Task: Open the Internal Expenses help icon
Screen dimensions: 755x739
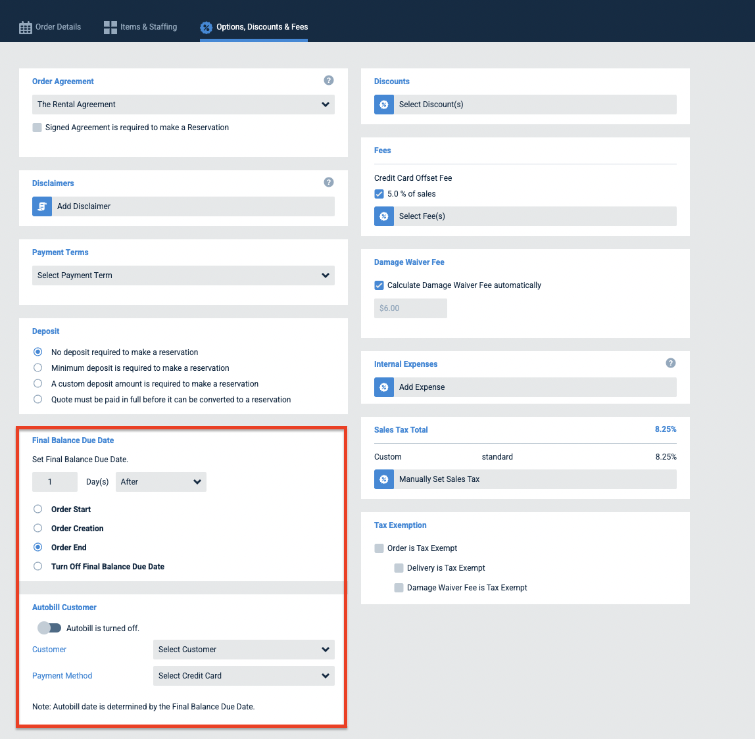Action: tap(670, 362)
